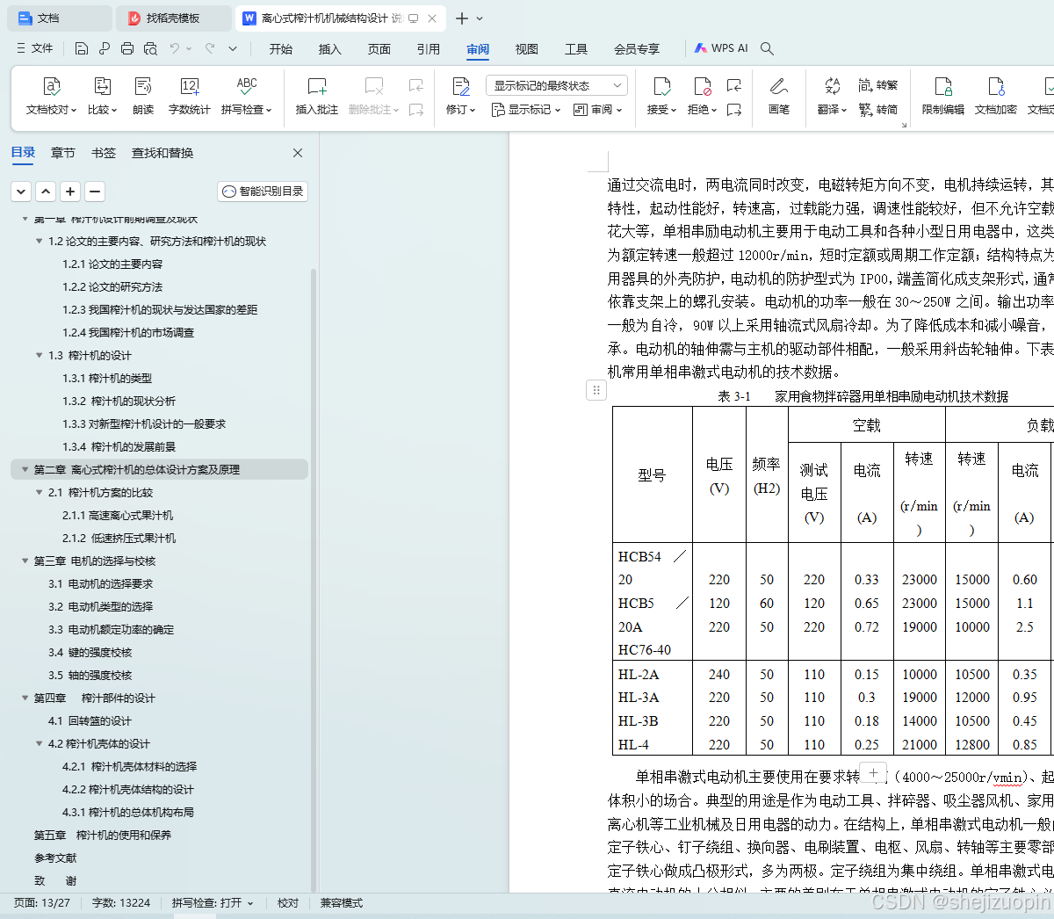The width and height of the screenshot is (1054, 919).
Task: Open the 显示标记 dropdown
Action: coord(525,110)
